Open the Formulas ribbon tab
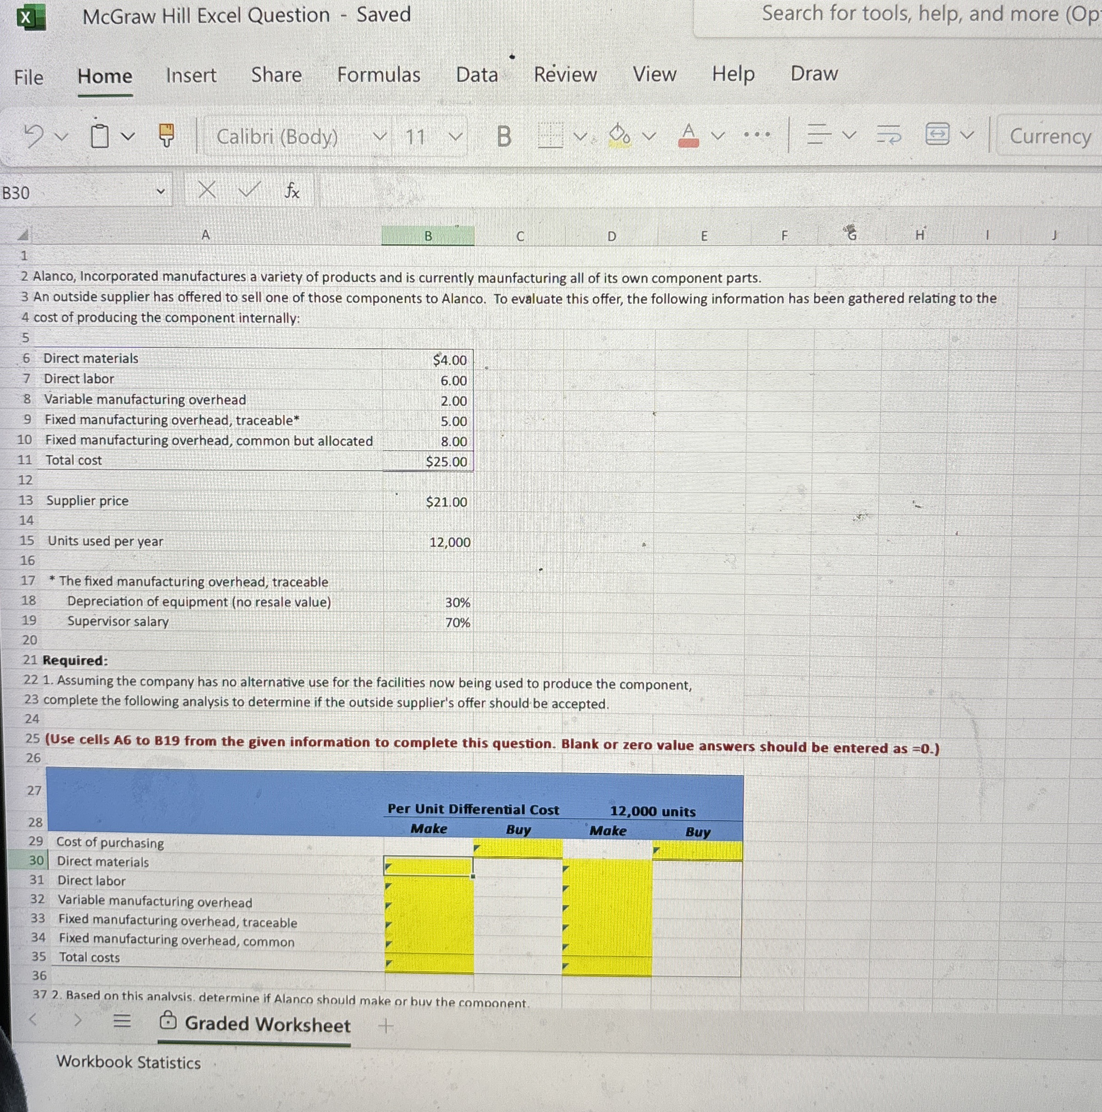This screenshot has width=1102, height=1112. click(378, 75)
